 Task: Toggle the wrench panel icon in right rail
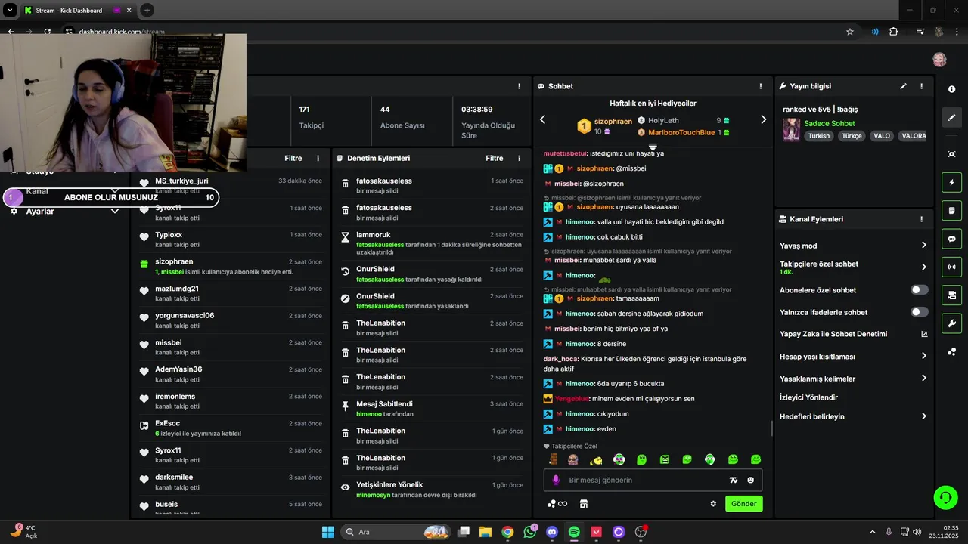(x=951, y=323)
